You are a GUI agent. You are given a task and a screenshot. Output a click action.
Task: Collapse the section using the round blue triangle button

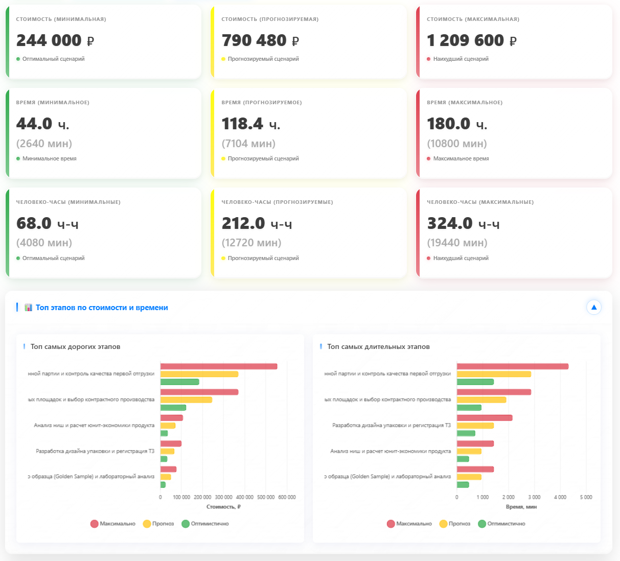[593, 307]
